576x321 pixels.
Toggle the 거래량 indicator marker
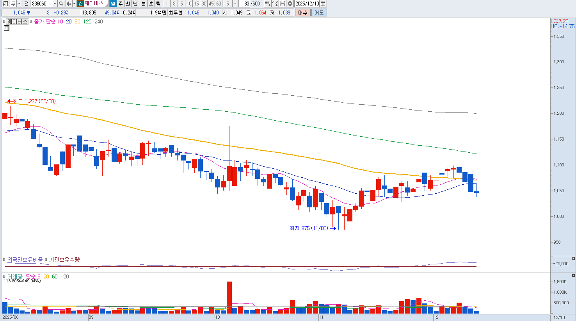(x=4, y=276)
